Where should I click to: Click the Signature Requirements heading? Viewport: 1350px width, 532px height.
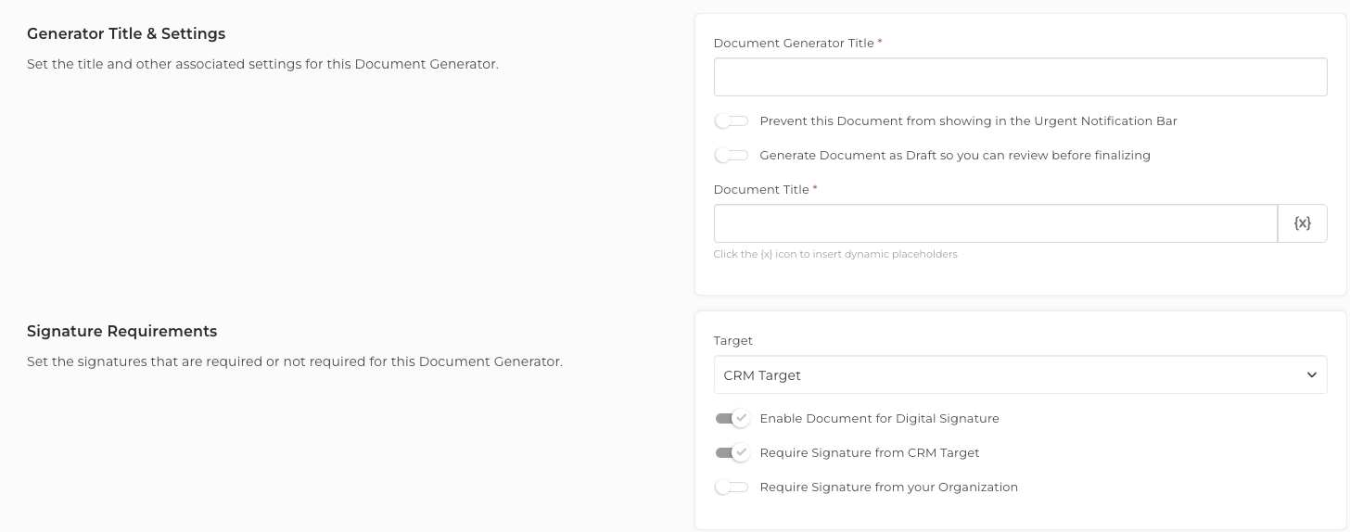(x=122, y=331)
